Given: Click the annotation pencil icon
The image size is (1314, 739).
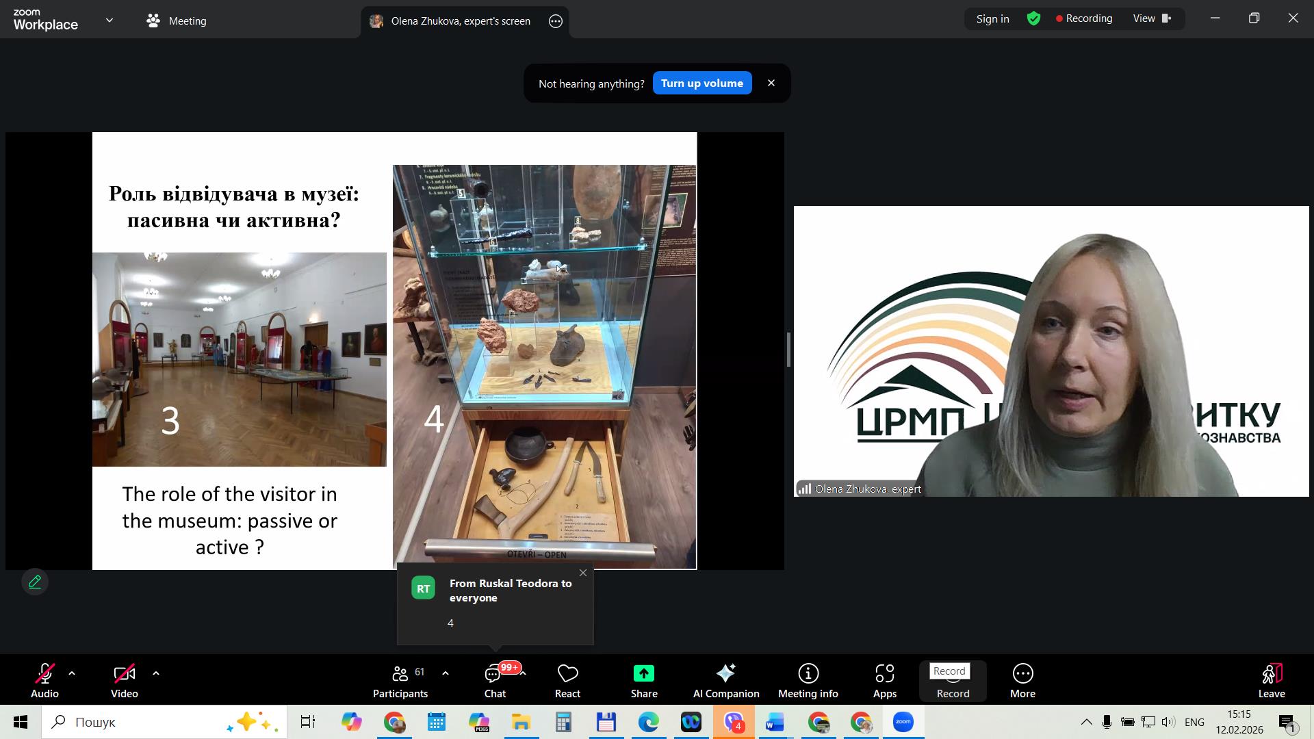Looking at the screenshot, I should pos(35,582).
